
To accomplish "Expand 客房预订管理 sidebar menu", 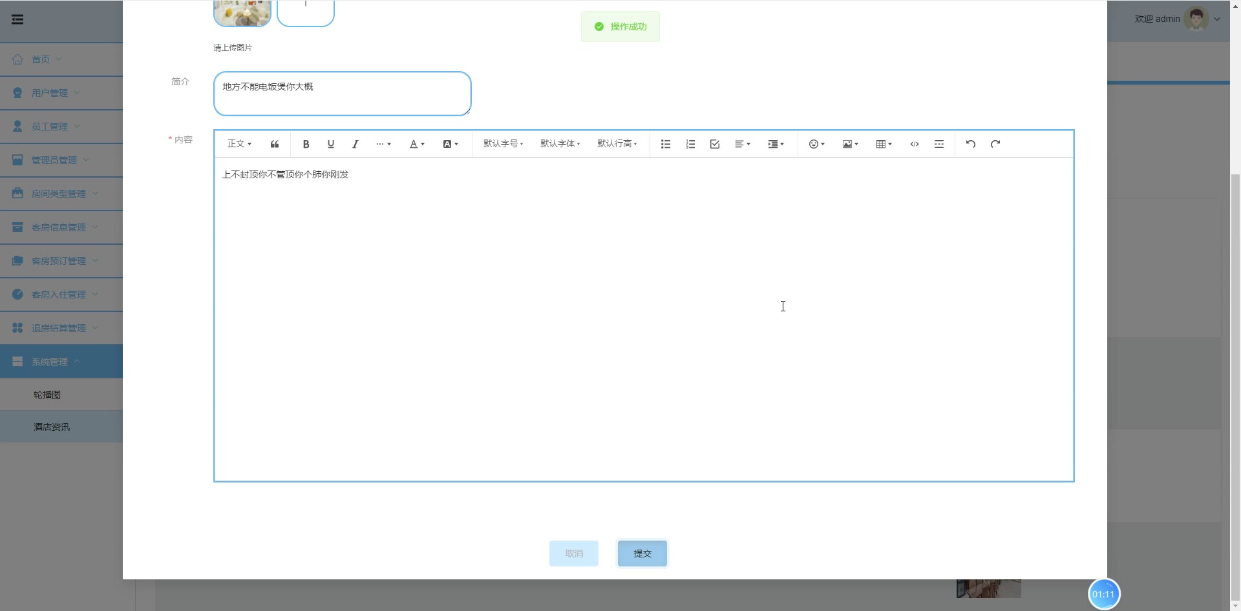I will [x=61, y=261].
